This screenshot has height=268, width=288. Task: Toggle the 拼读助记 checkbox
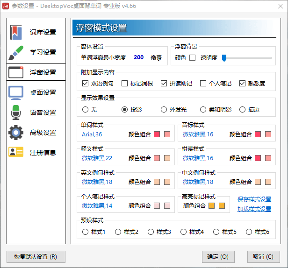(x=164, y=84)
